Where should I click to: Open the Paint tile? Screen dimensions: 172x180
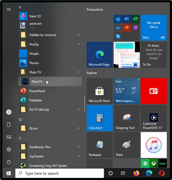(x=127, y=145)
